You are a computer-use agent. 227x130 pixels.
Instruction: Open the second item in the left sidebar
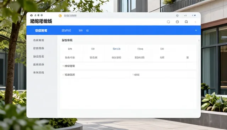click(x=39, y=48)
